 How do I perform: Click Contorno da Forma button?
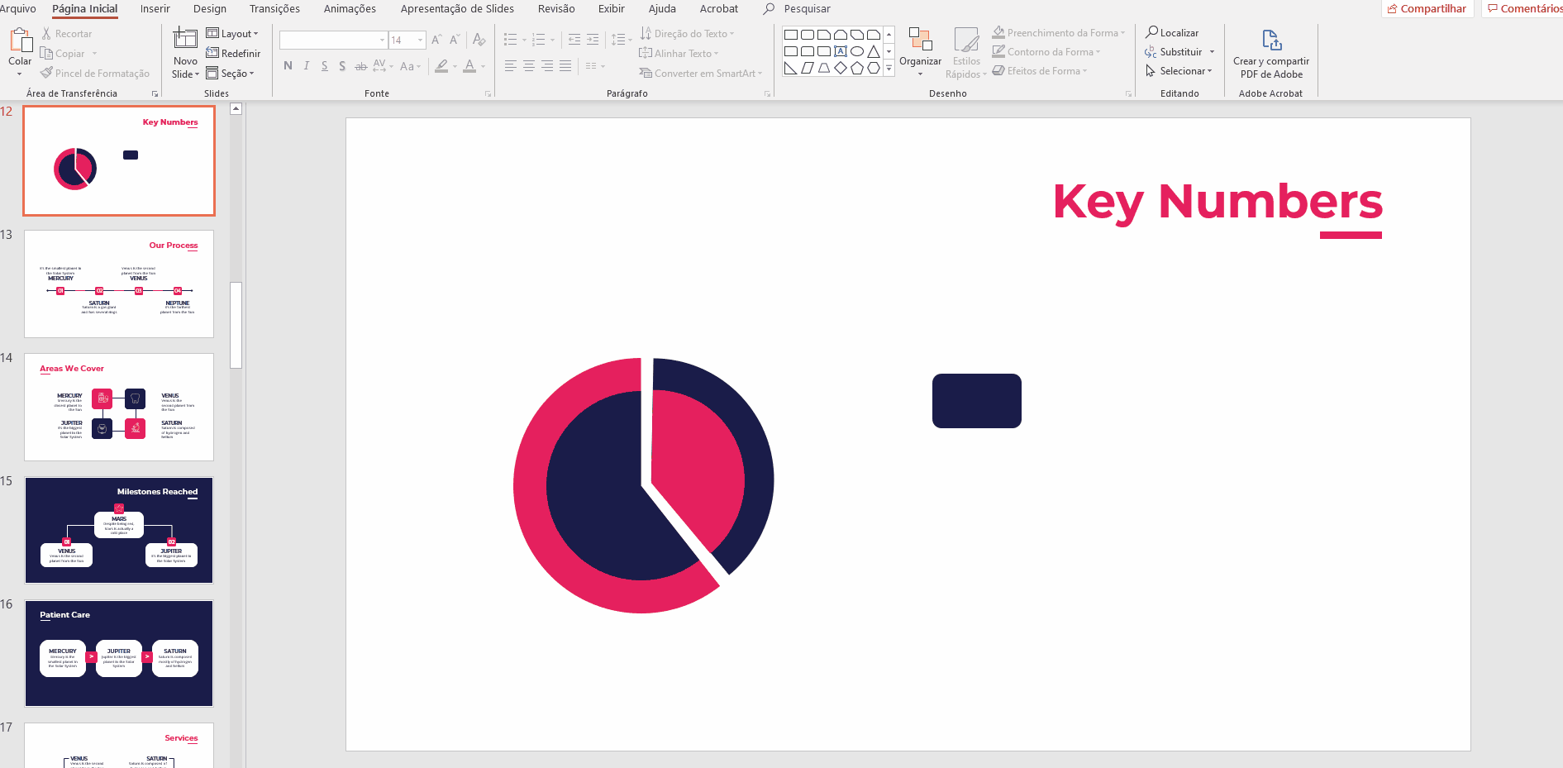(x=1046, y=52)
